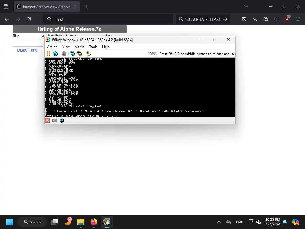Click the uBlock Origin extension icon

pos(287,19)
